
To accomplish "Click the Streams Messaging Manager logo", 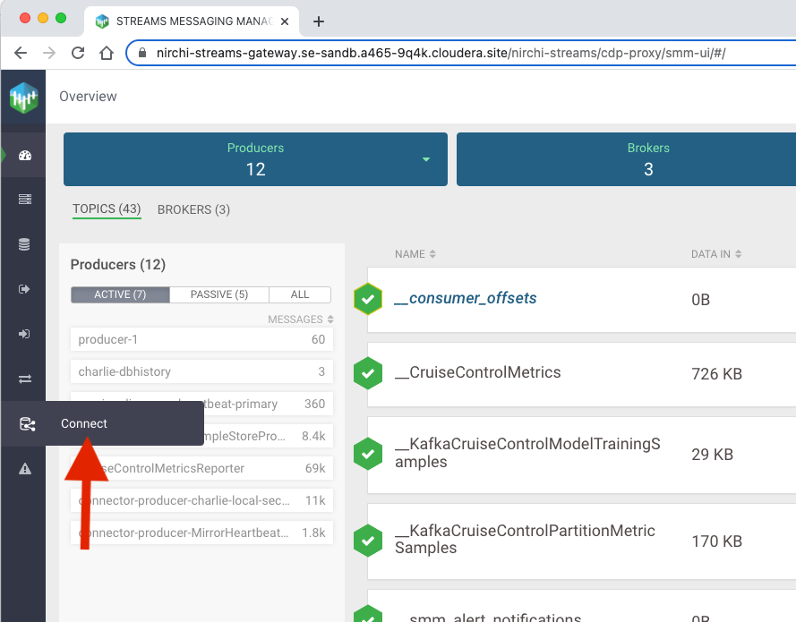I will [23, 97].
